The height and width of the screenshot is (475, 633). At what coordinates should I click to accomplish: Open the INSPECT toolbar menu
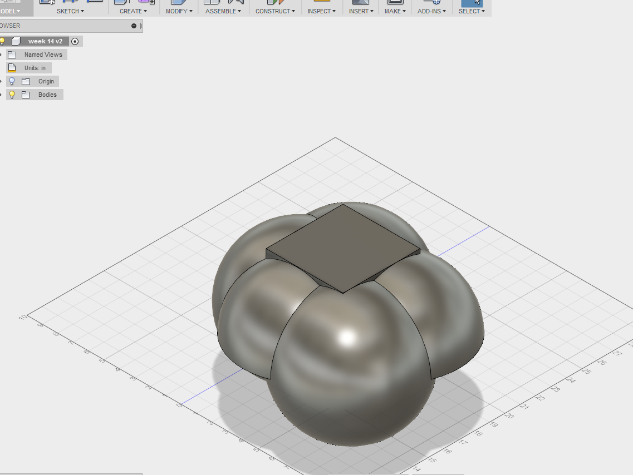(x=321, y=11)
